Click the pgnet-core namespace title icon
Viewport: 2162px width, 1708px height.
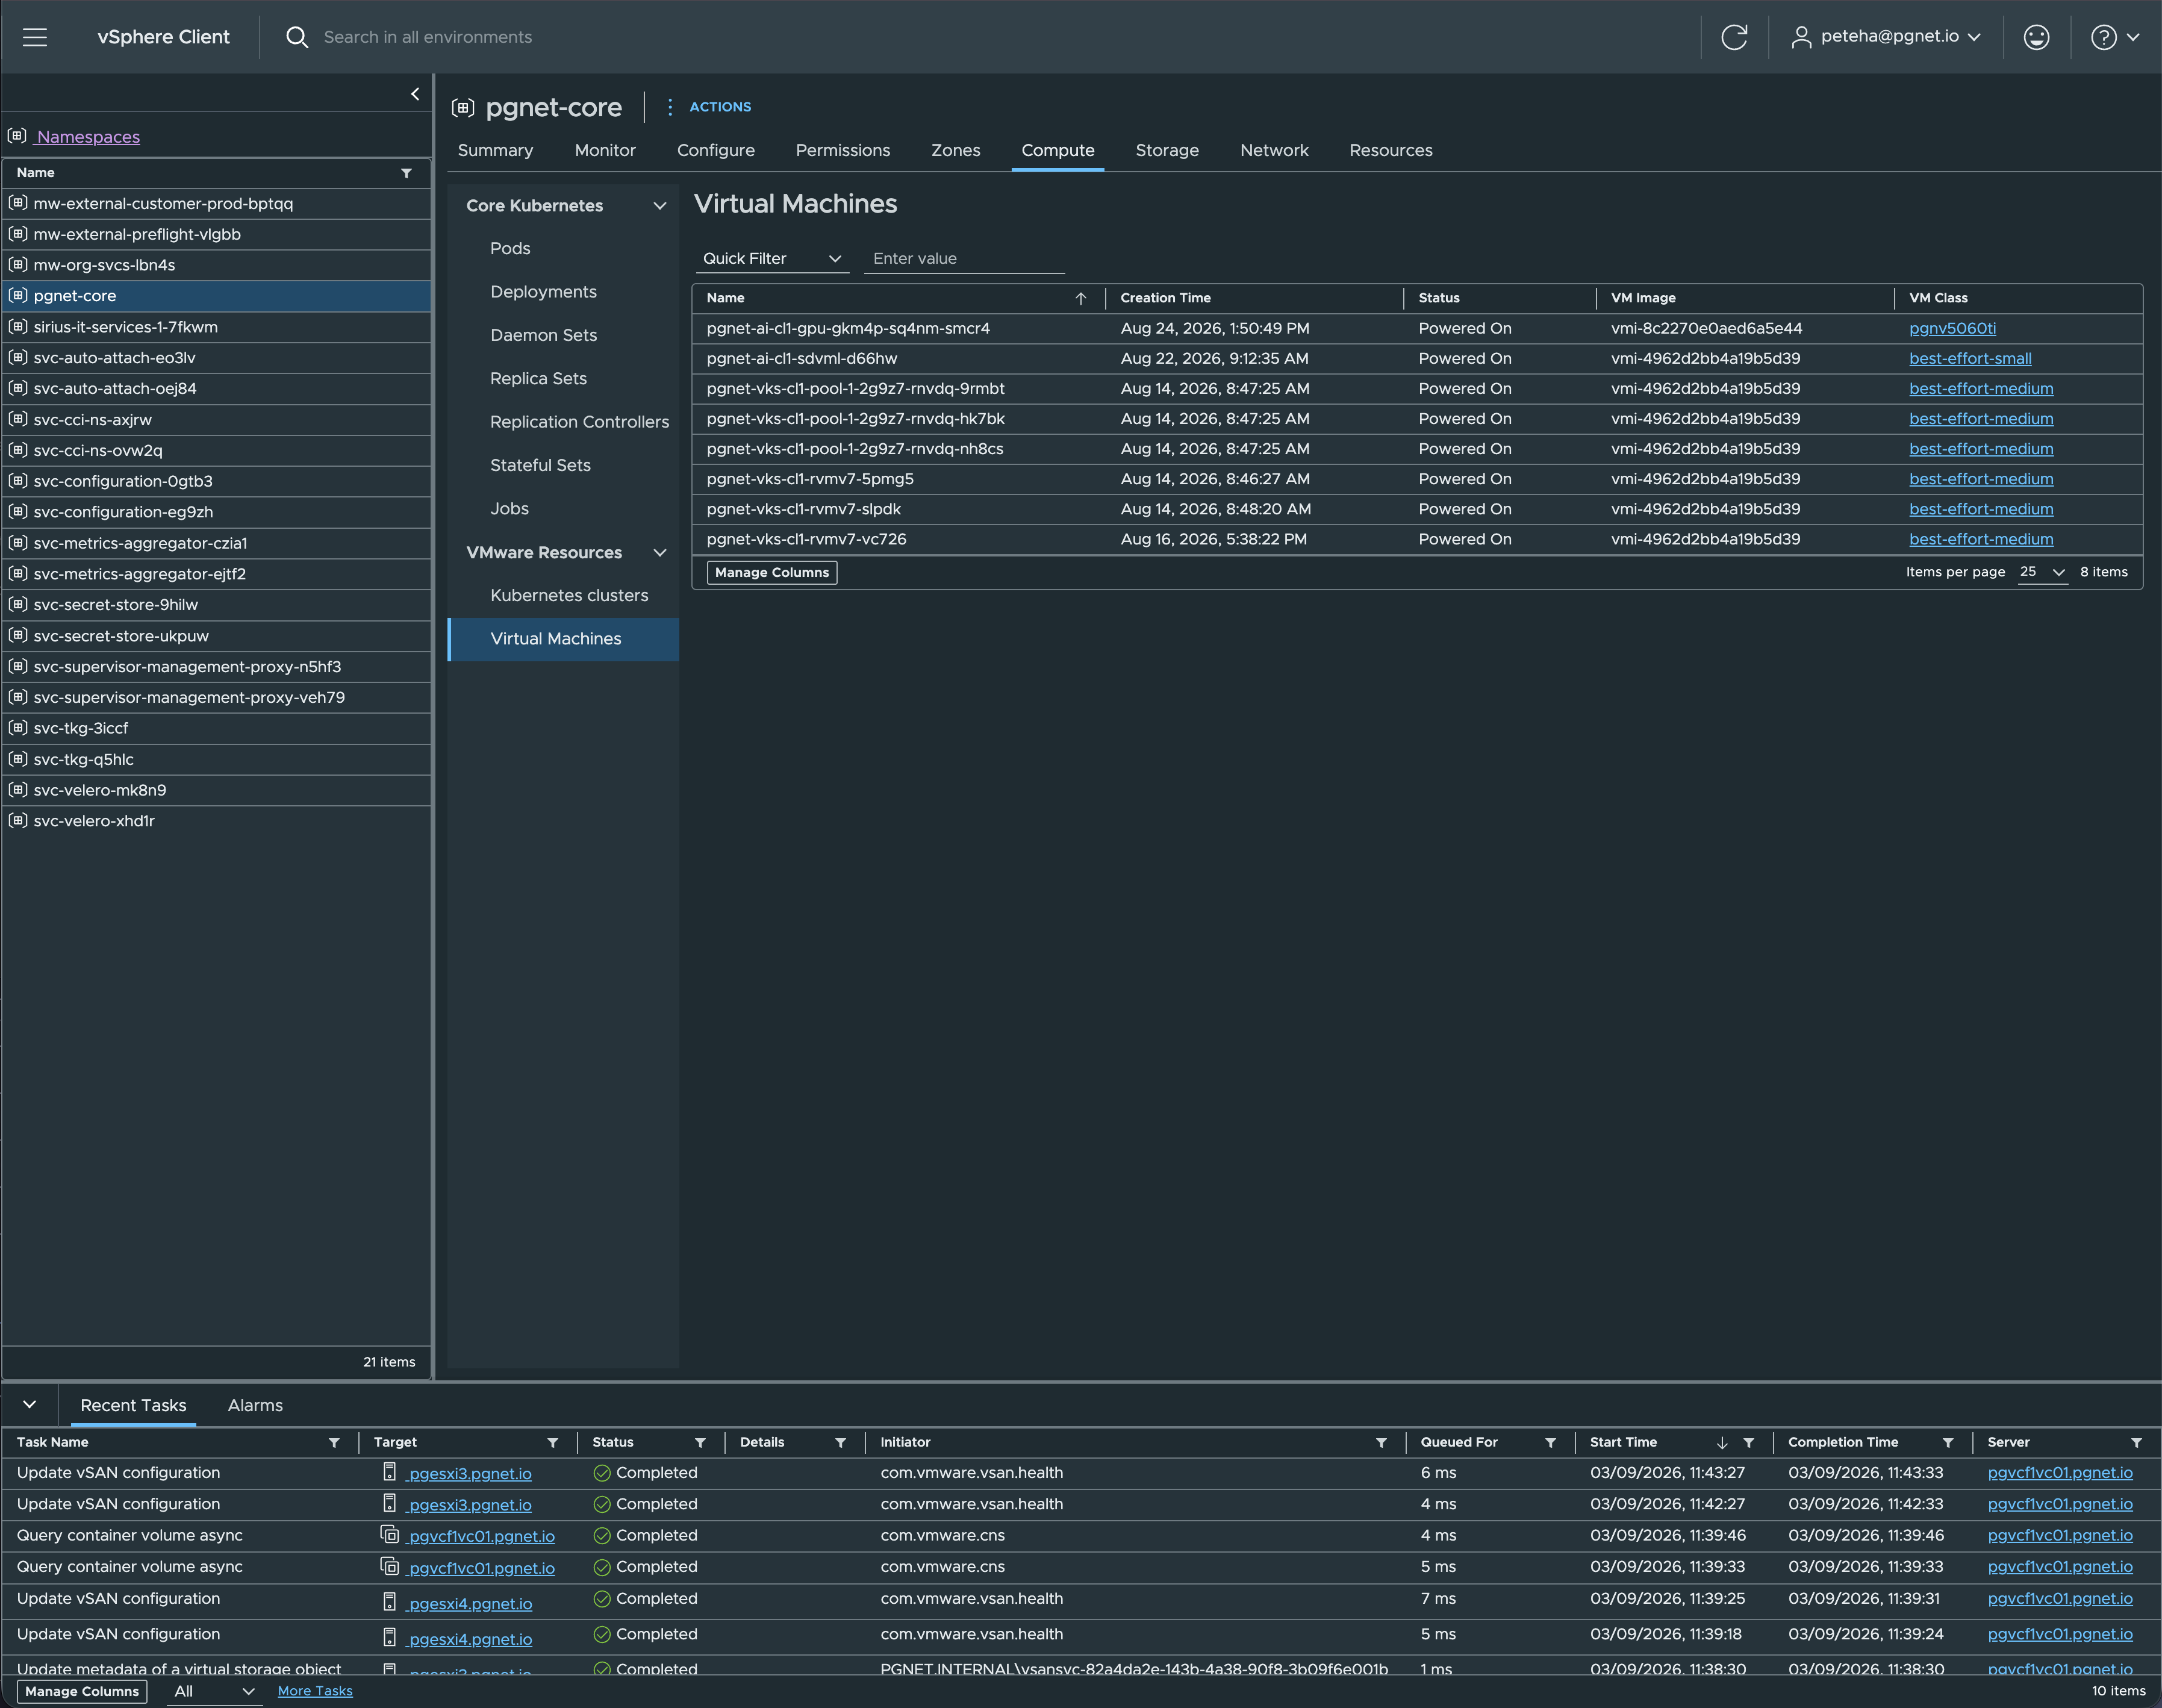click(x=463, y=107)
